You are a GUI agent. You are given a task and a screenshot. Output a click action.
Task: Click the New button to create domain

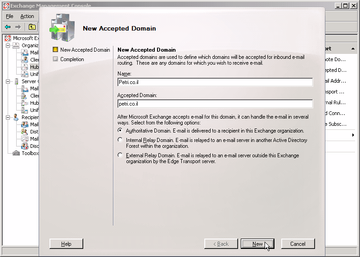[257, 244]
